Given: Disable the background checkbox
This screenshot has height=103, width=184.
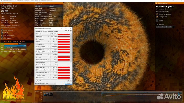Looking at the screenshot, I should click(157, 17).
